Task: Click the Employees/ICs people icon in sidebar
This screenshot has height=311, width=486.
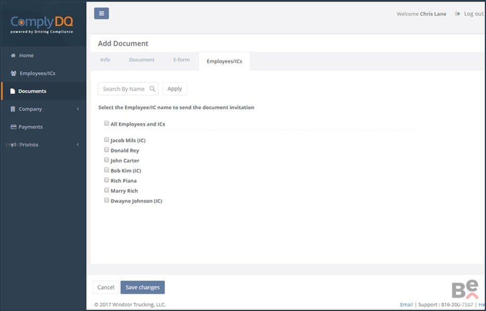Action: (x=13, y=73)
